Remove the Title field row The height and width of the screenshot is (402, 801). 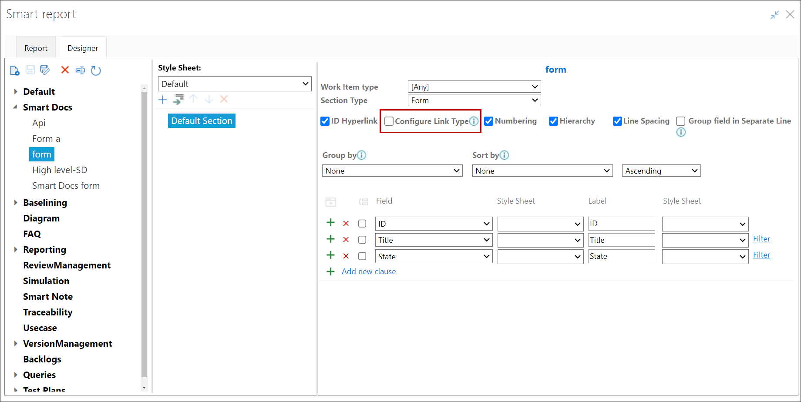pos(346,240)
